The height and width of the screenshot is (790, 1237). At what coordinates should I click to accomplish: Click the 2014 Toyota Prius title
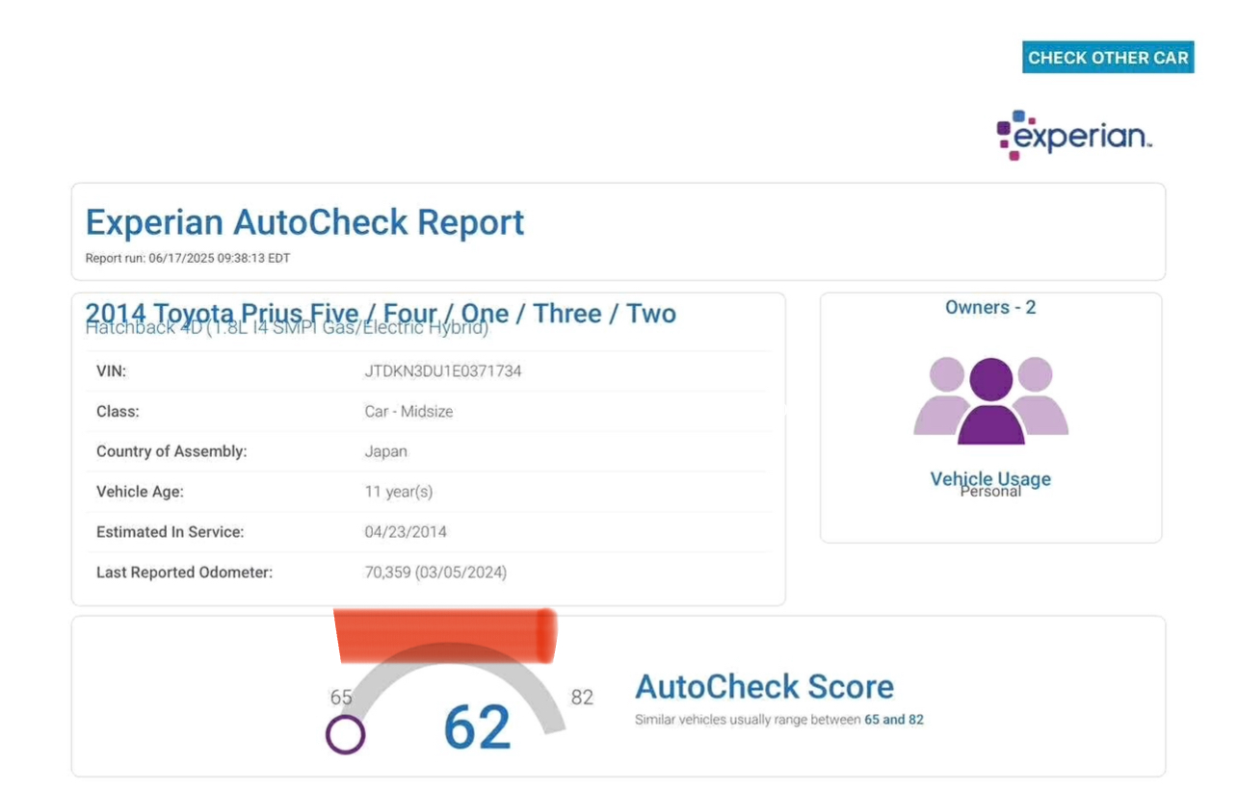pos(381,314)
